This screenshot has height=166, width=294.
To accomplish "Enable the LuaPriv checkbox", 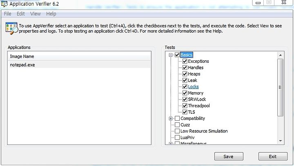I will pos(177,137).
